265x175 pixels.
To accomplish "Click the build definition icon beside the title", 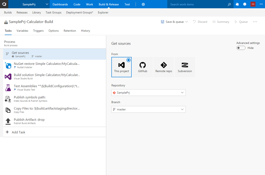I will click(6, 22).
